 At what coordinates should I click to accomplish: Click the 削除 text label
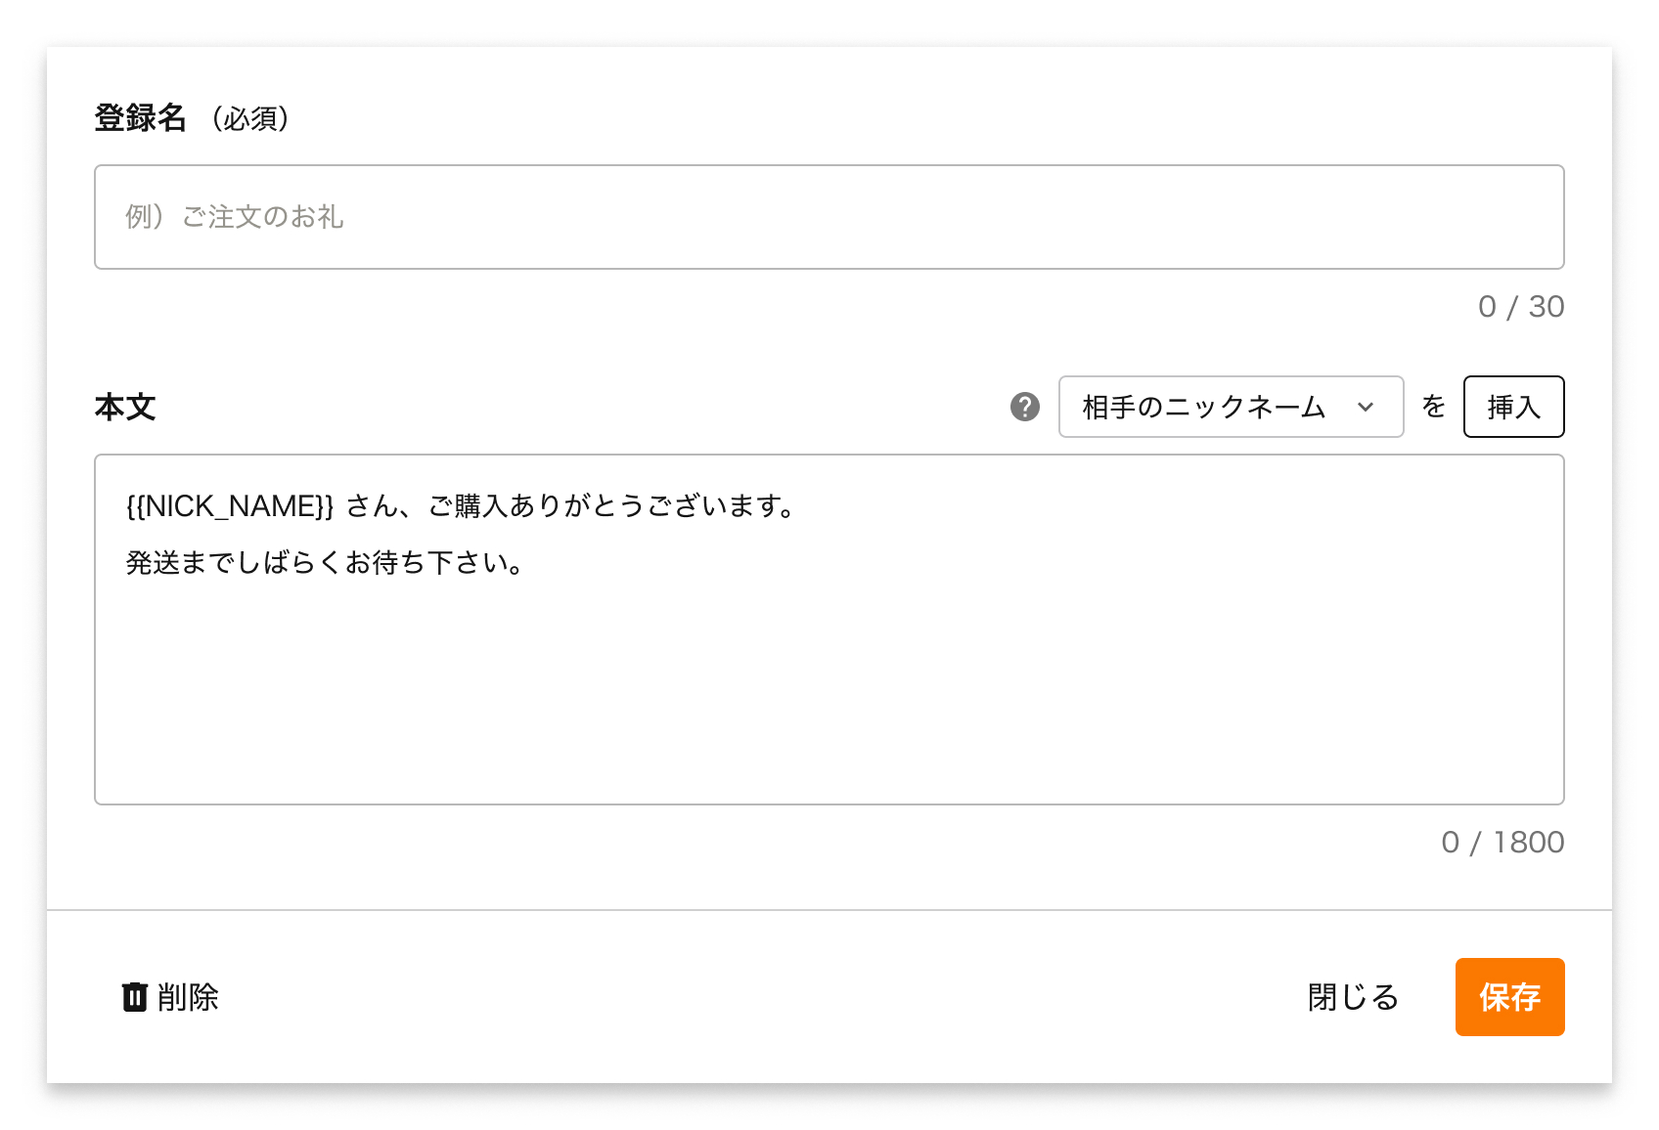point(188,997)
